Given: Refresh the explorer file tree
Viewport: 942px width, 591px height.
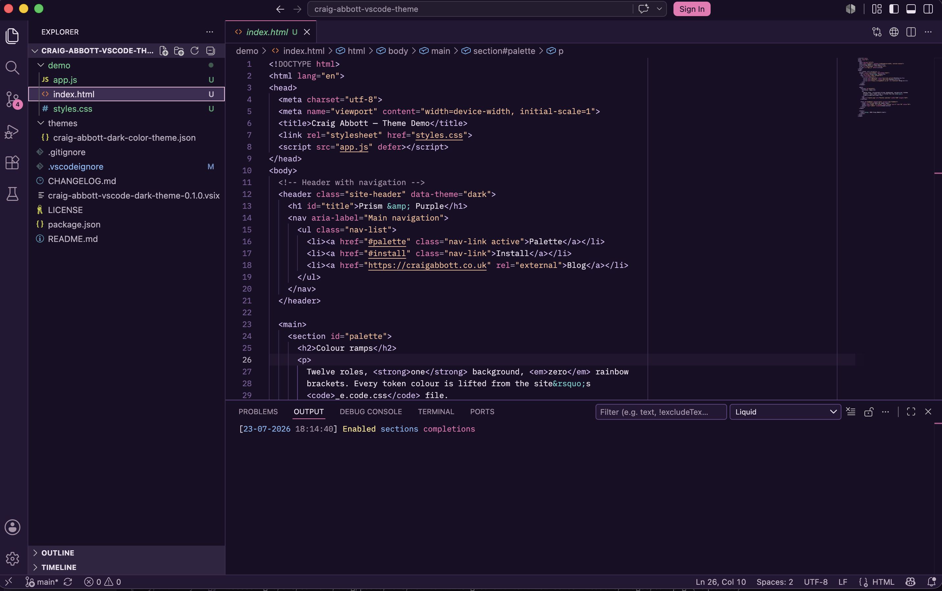Looking at the screenshot, I should coord(195,51).
